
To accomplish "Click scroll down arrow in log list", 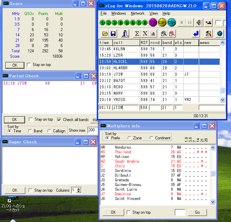I will point(222,100).
